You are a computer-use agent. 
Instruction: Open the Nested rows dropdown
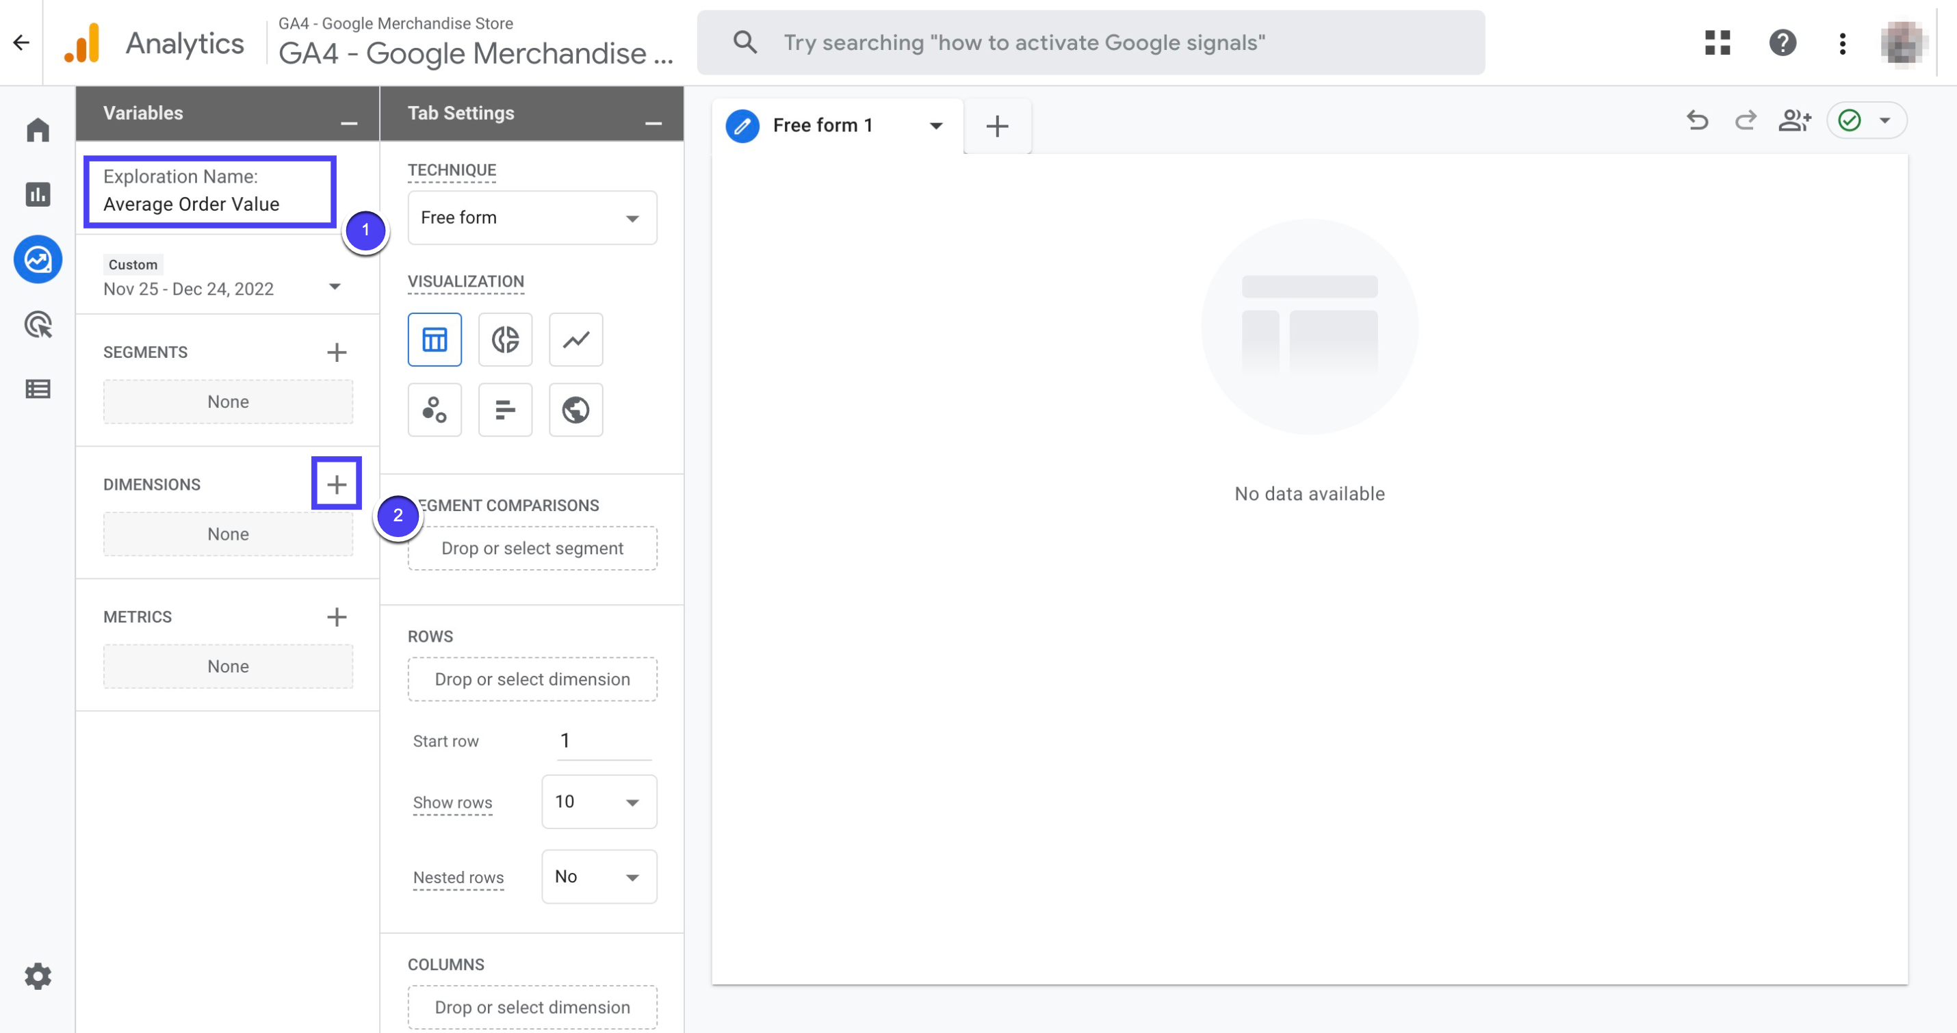point(599,876)
